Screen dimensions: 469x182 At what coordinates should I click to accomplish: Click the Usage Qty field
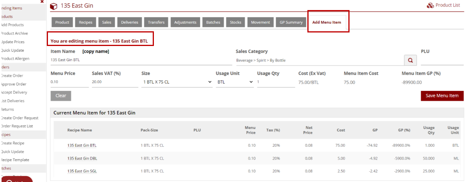pyautogui.click(x=276, y=82)
